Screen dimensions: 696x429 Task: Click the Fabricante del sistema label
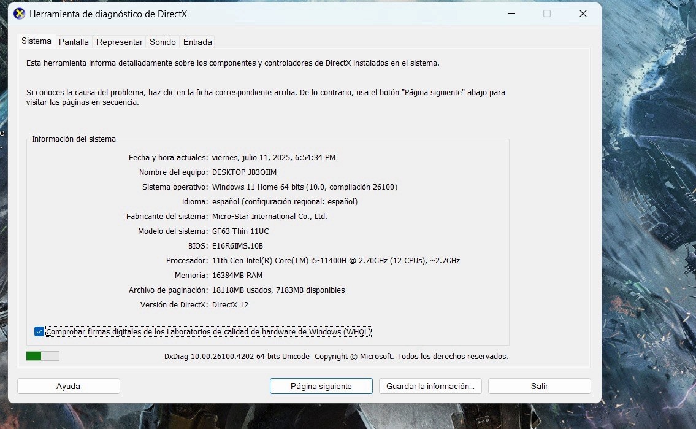[x=167, y=216]
